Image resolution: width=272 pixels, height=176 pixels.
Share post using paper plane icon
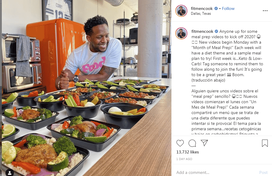(204, 143)
